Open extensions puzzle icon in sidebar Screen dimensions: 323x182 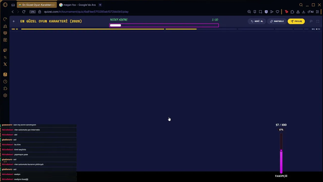[x=5, y=88]
